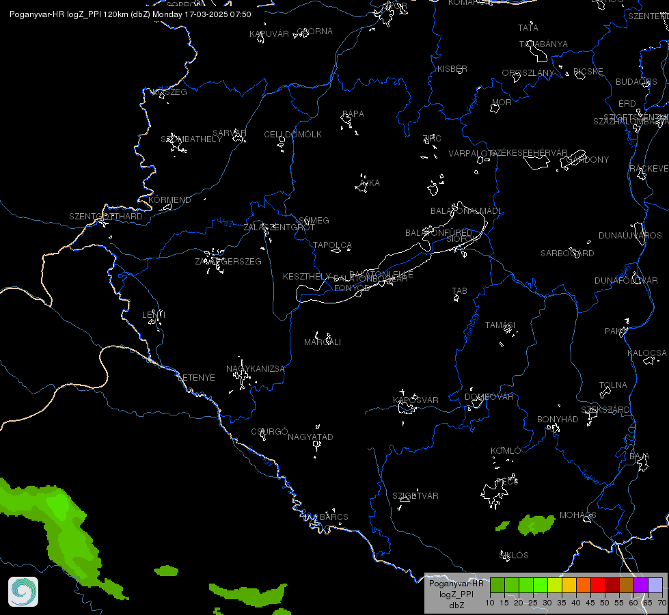Viewport: 669px width, 615px height.
Task: Click the MÓR city label
Action: (x=502, y=102)
